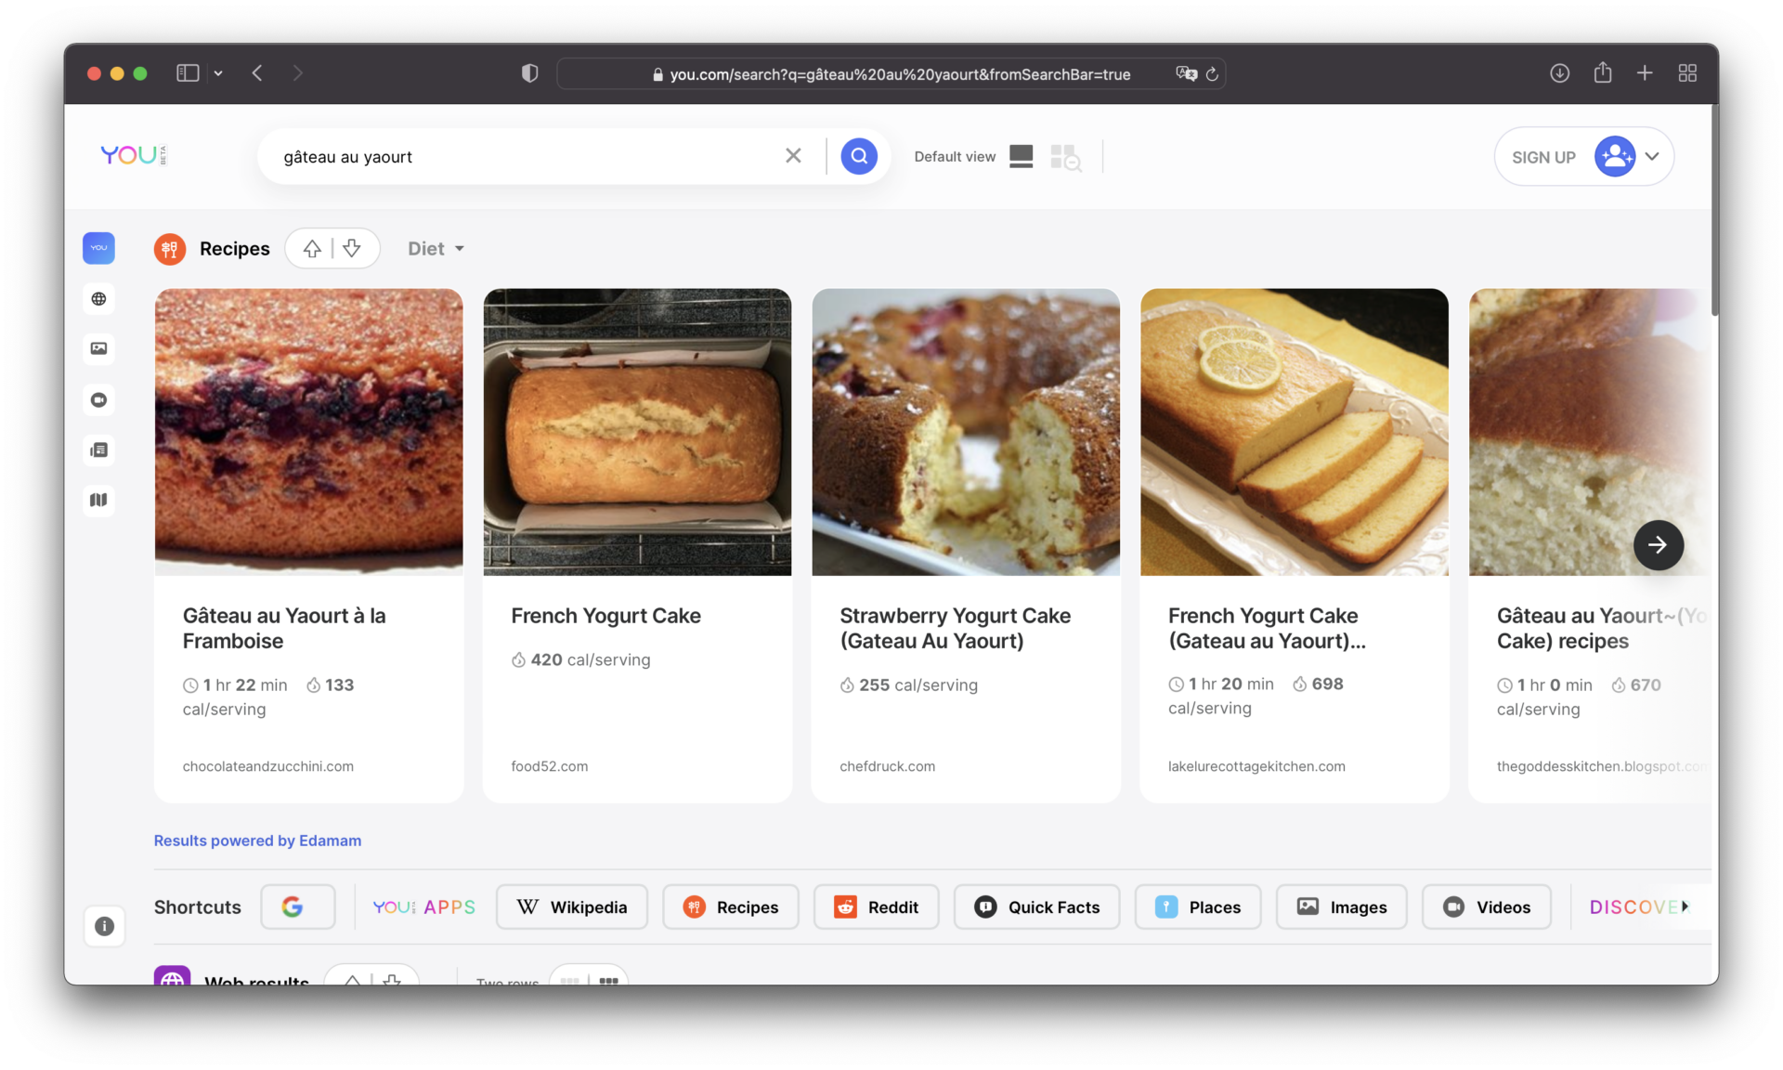Image resolution: width=1783 pixels, height=1070 pixels.
Task: Select the Quick Facts shortcut
Action: pos(1036,907)
